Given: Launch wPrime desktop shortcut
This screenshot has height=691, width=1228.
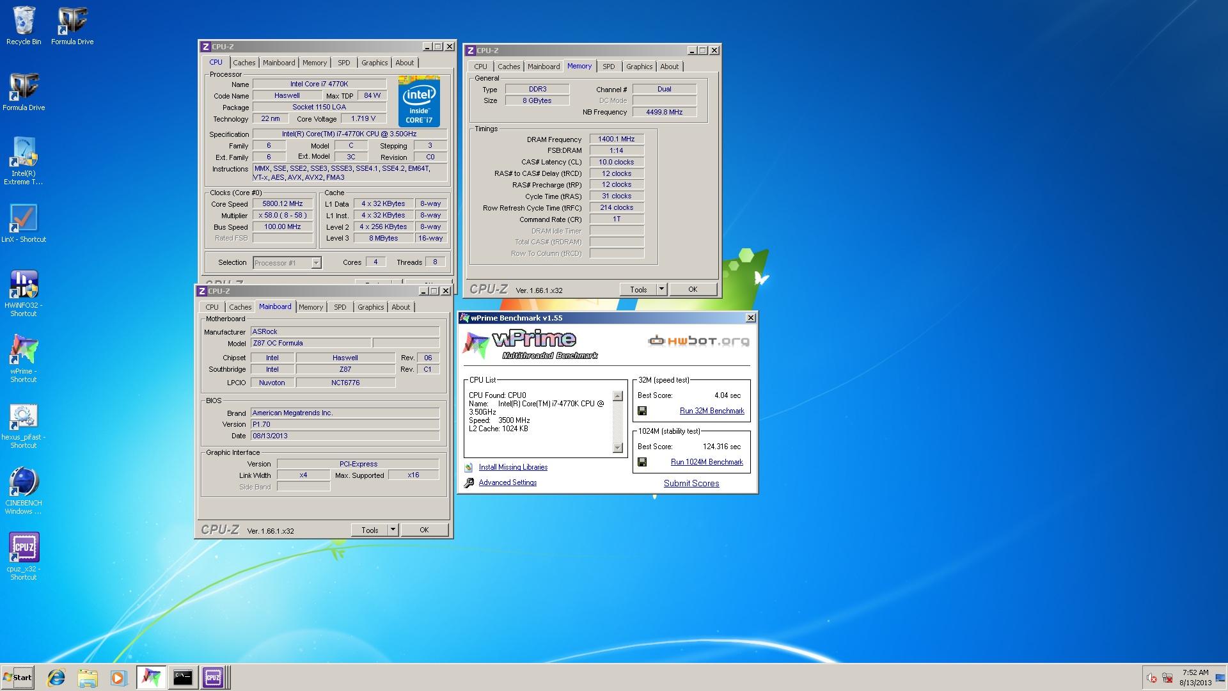Looking at the screenshot, I should 24,358.
